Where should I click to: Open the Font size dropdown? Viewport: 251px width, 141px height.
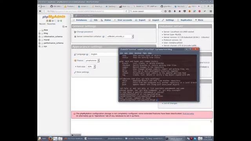[91, 67]
